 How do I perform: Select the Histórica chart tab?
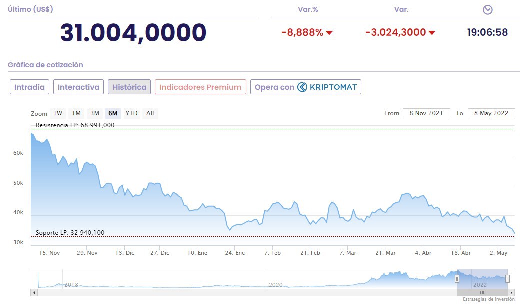click(x=129, y=87)
